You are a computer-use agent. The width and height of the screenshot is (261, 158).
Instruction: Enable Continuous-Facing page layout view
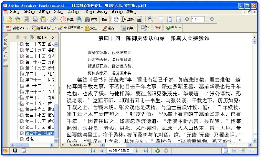243,151
